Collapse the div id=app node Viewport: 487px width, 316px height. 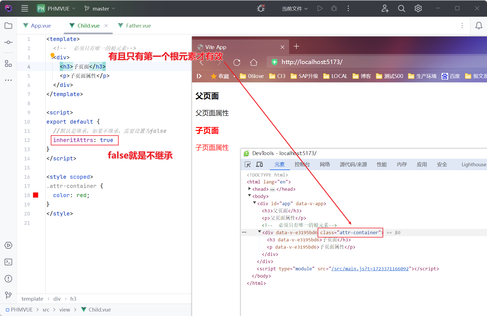click(x=255, y=203)
